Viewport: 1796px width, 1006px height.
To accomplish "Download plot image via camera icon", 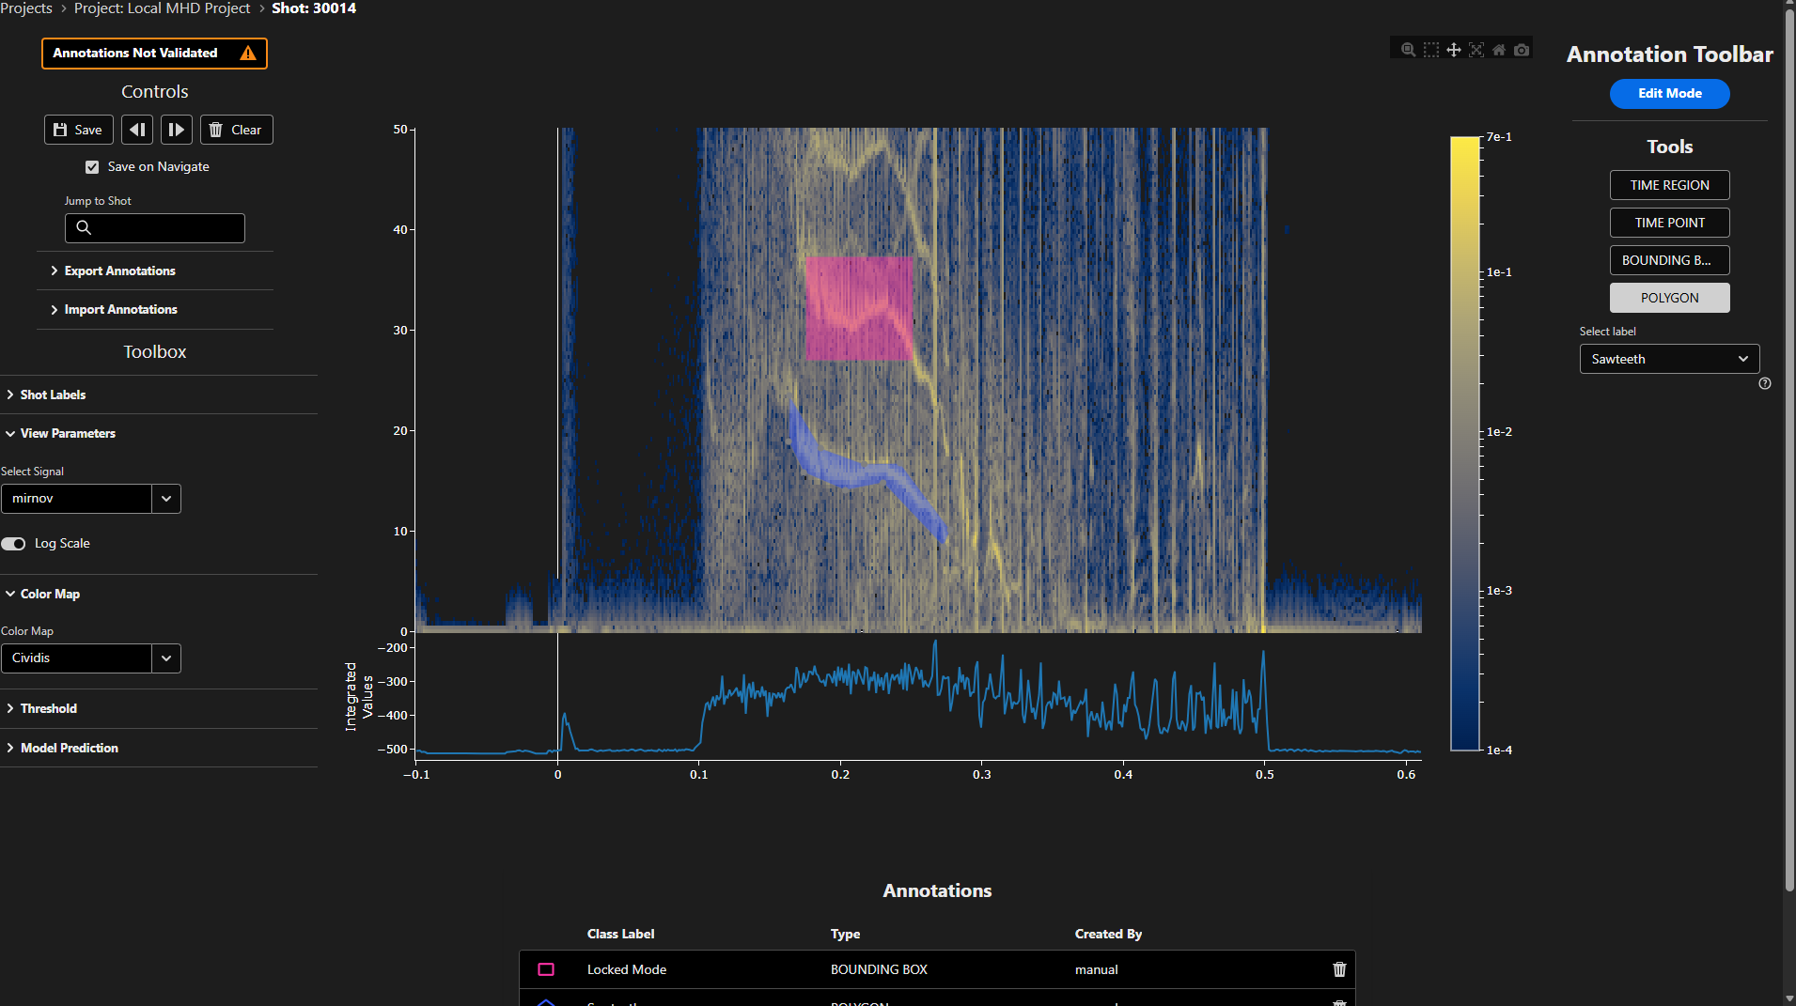I will [x=1522, y=50].
